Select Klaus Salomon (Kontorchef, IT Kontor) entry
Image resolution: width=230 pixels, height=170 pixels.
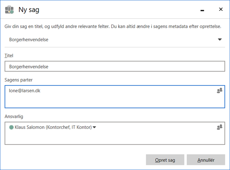(x=53, y=127)
